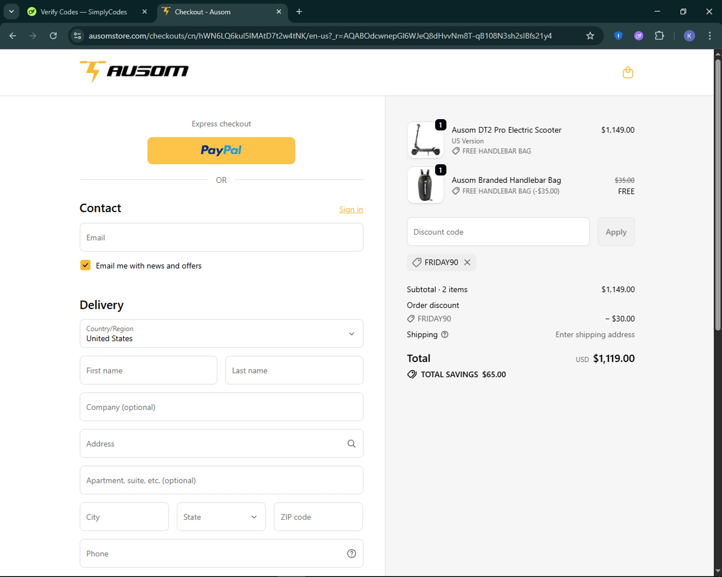The height and width of the screenshot is (577, 722).
Task: Click the Apply discount button
Action: click(616, 232)
